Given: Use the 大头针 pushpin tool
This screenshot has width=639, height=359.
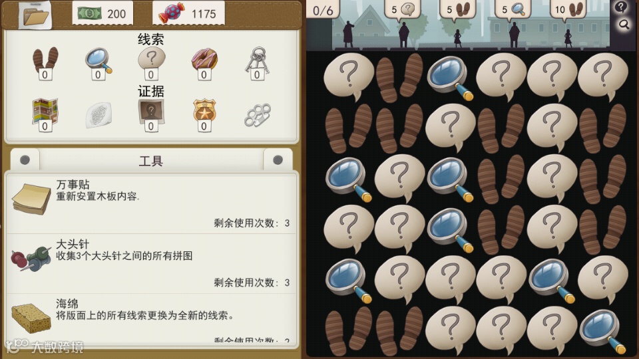Looking at the screenshot, I should point(151,263).
